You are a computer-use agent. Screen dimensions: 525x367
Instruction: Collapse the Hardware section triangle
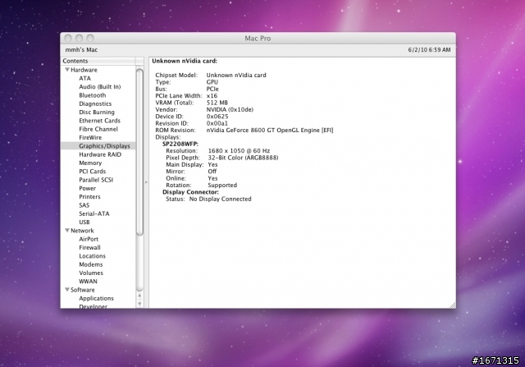67,70
